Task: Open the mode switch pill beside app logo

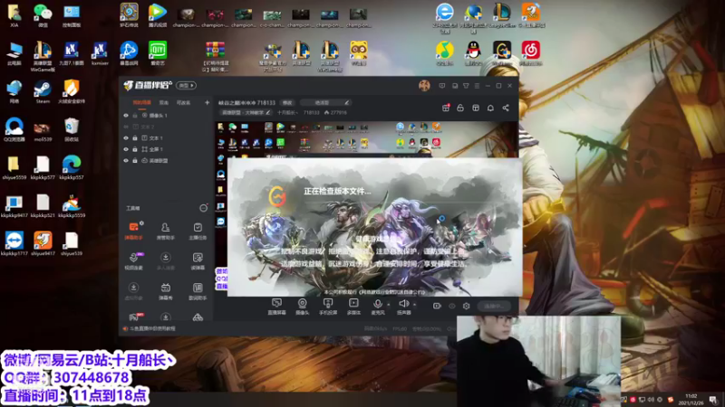Action: [186, 85]
